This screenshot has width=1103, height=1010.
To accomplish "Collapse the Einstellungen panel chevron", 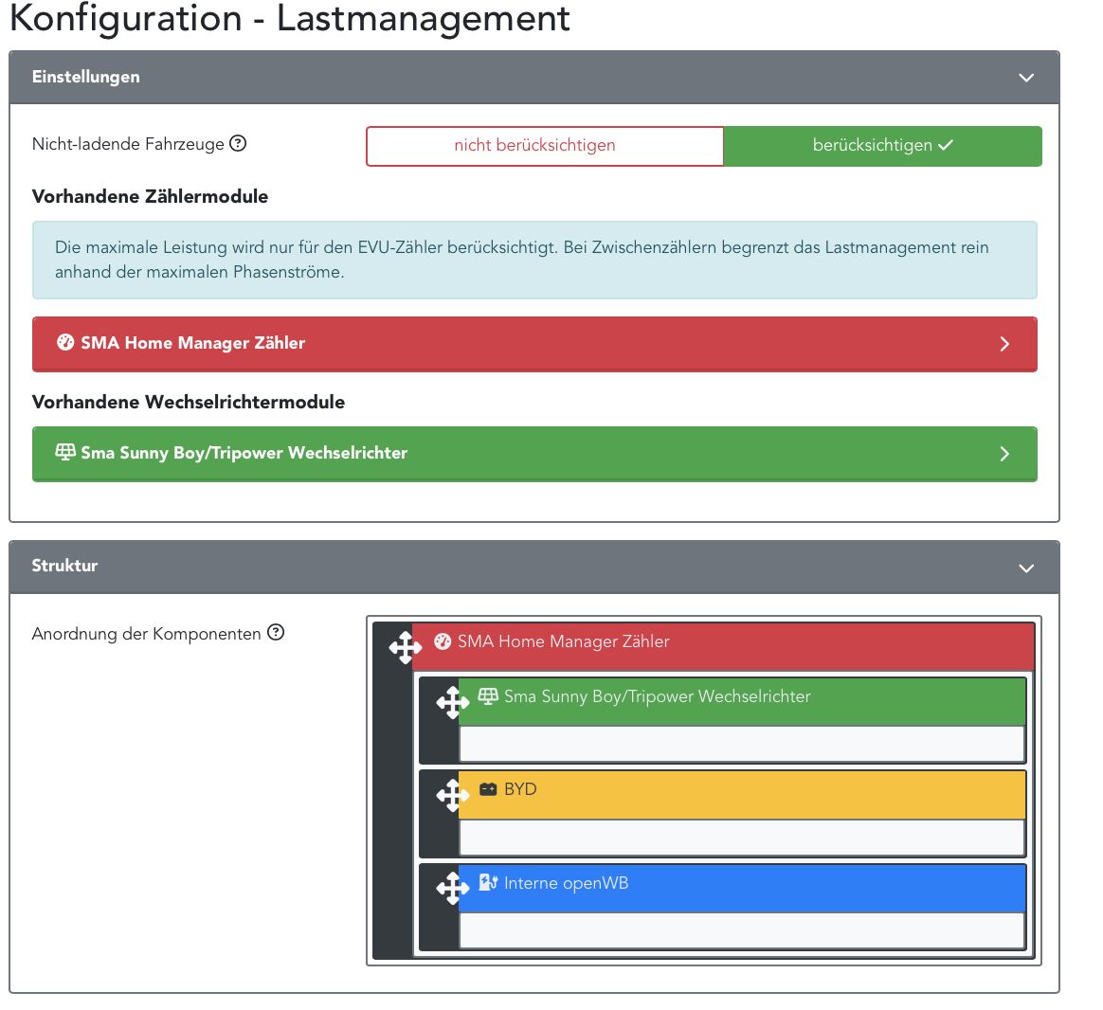I will pyautogui.click(x=1026, y=78).
